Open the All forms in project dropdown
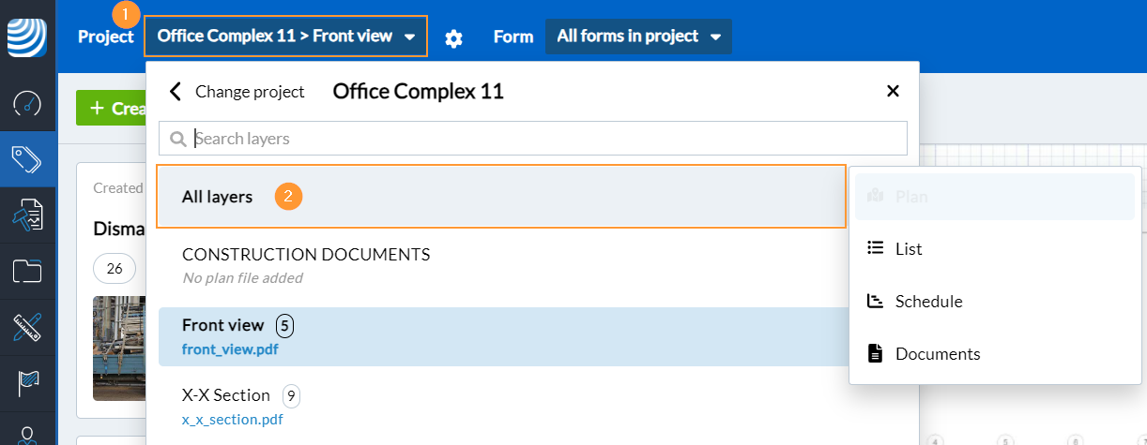 pos(638,37)
